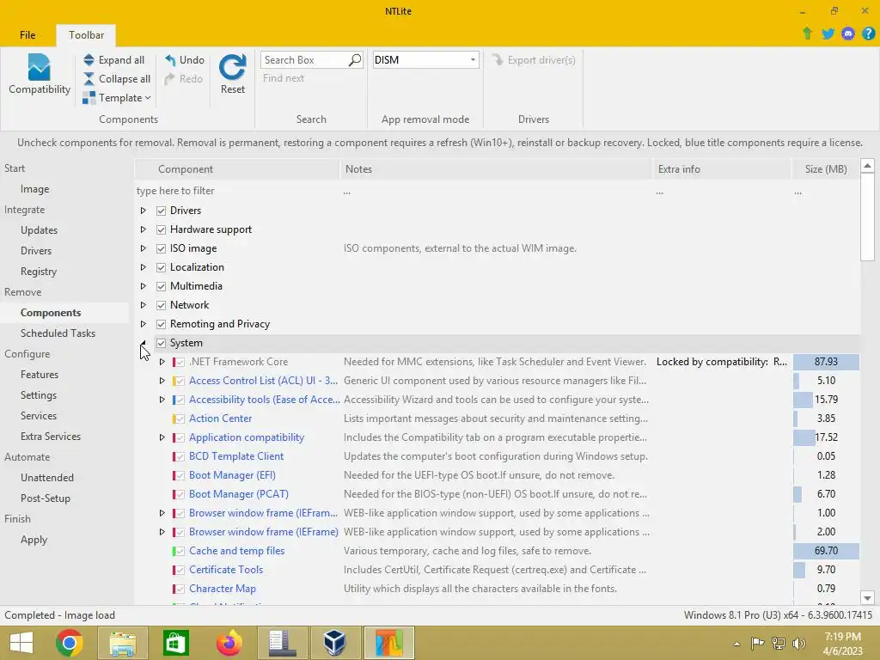The image size is (880, 660).
Task: Click the 87.93 size bar for .NET Framework Core
Action: click(826, 362)
